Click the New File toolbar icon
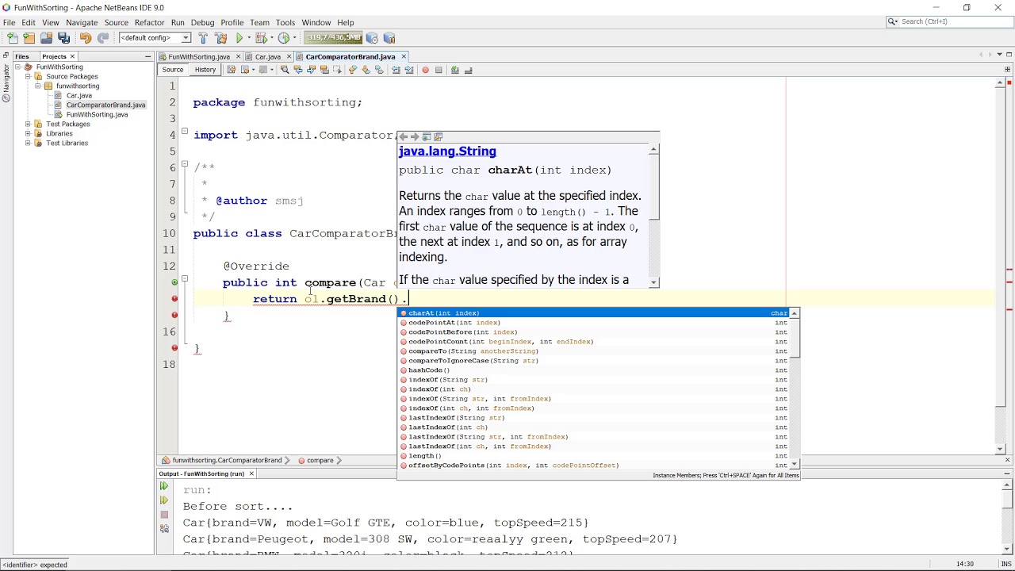This screenshot has width=1015, height=571. (12, 38)
